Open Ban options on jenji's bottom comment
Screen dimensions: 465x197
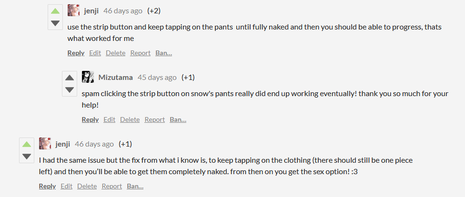[x=135, y=186]
